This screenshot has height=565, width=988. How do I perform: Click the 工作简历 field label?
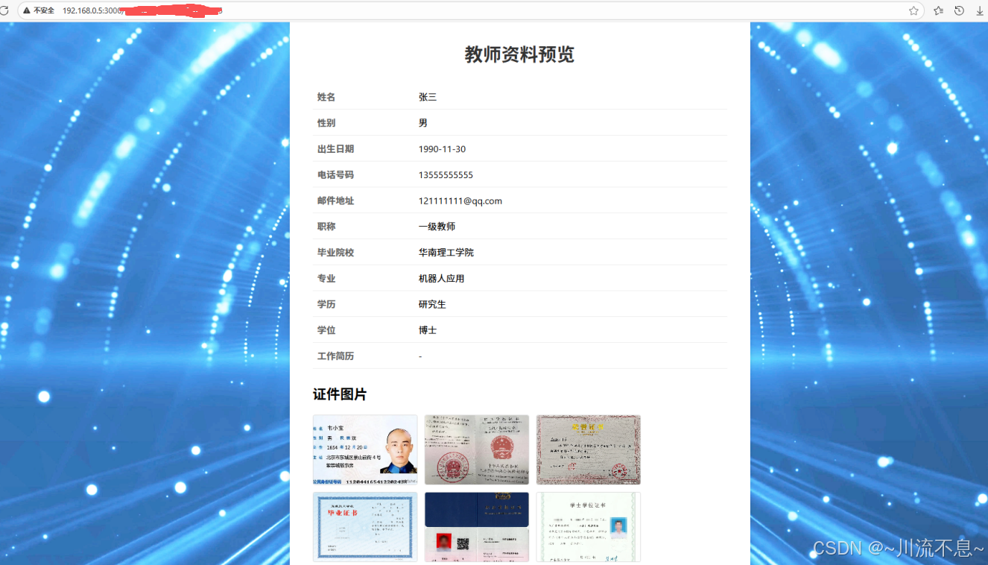tap(335, 356)
